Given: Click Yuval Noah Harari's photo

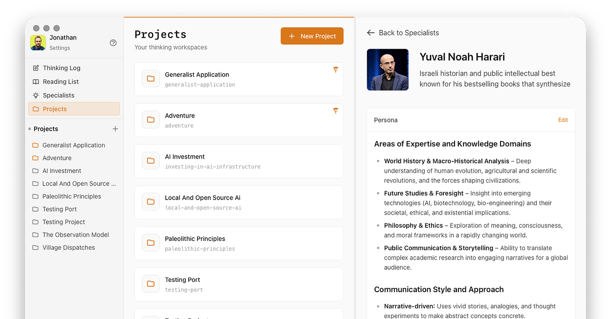Looking at the screenshot, I should (x=388, y=70).
